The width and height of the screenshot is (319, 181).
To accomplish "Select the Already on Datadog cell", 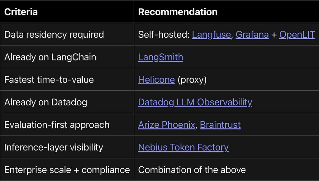I will coord(67,102).
